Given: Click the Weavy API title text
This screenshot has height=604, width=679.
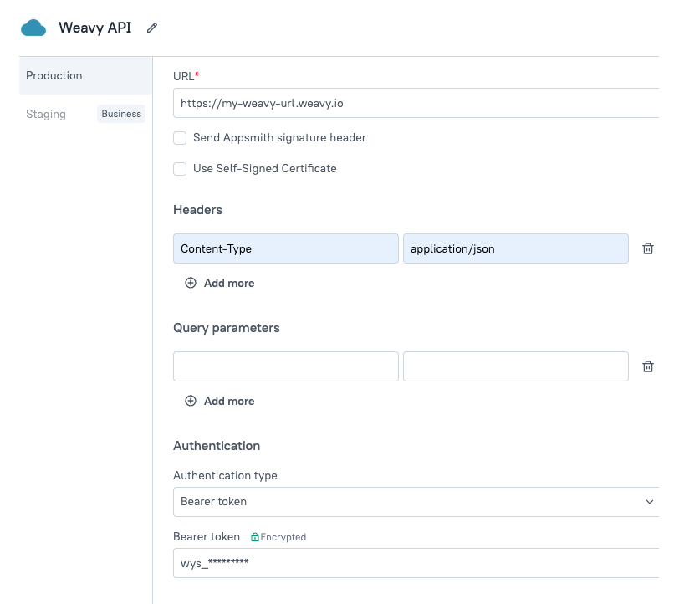Looking at the screenshot, I should (94, 28).
